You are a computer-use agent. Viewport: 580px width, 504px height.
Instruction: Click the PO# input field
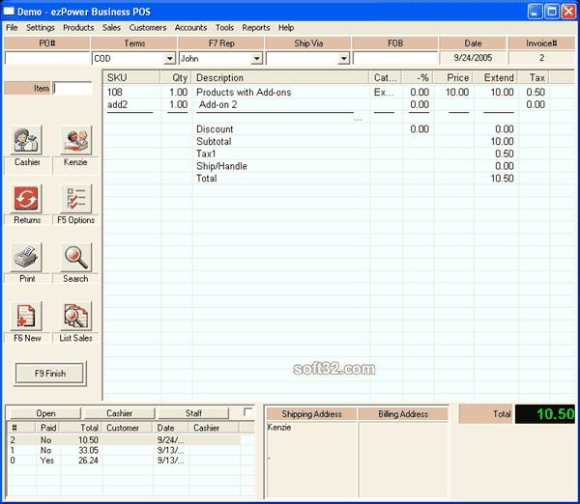47,58
